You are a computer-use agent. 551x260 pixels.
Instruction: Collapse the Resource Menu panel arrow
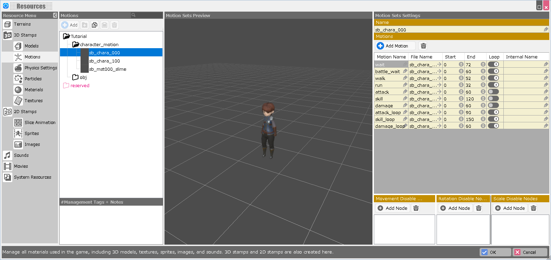point(55,15)
